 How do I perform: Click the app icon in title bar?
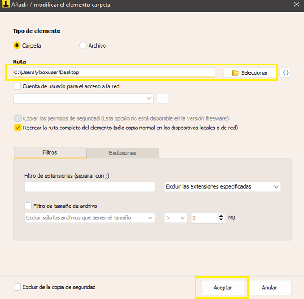tap(5, 5)
